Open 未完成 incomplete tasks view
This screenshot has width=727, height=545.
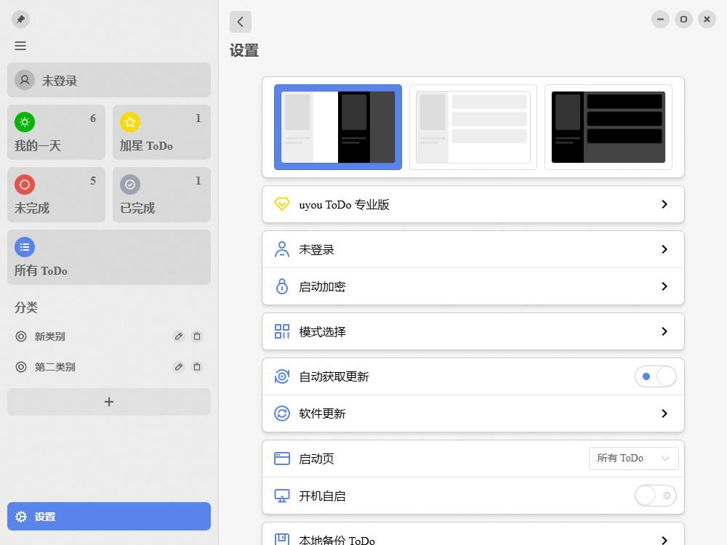[x=56, y=195]
